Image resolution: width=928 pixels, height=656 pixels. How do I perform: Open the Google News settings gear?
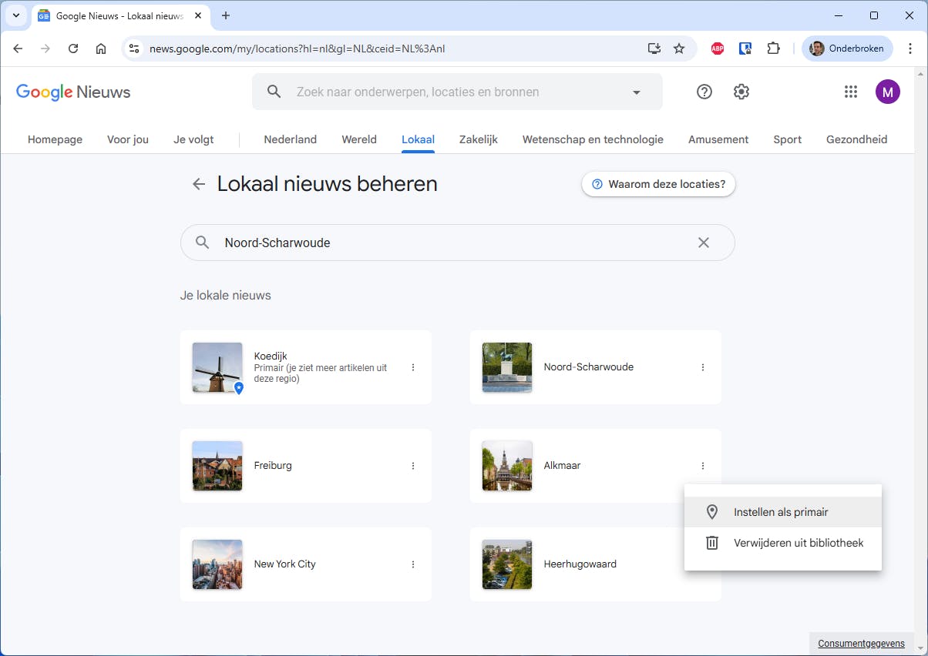741,92
